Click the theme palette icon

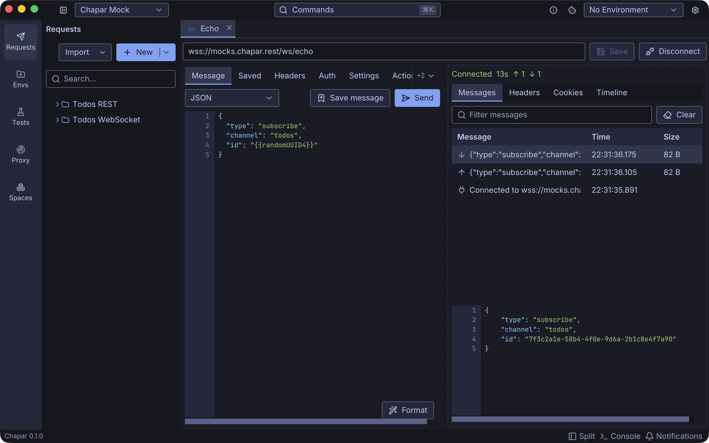(572, 10)
